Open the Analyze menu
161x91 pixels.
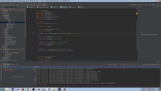[19, 3]
